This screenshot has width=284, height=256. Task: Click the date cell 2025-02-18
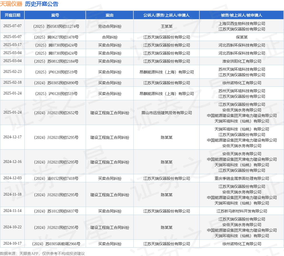coord(12,83)
